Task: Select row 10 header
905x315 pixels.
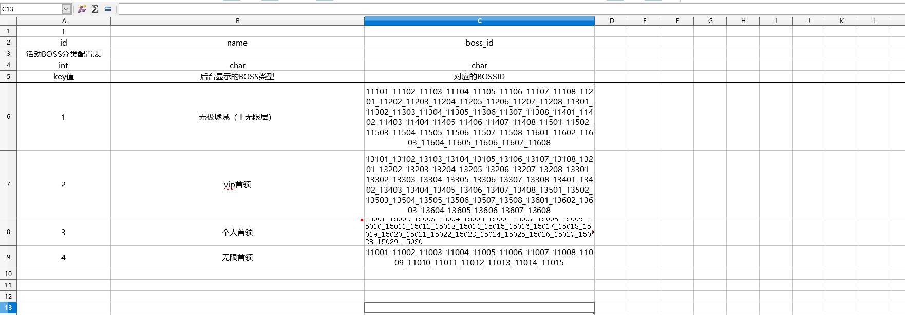Action: [8, 274]
